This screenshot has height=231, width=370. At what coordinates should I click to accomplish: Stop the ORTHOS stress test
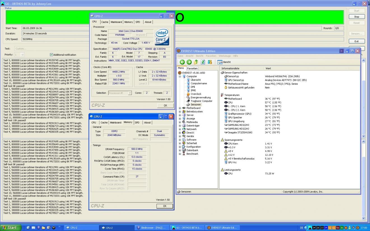pos(357,17)
